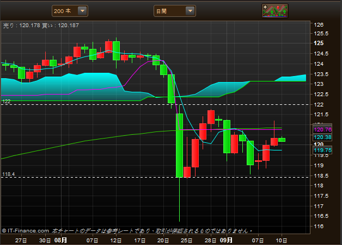Click the 125 price axis label
This screenshot has width=342, height=245.
tap(319, 43)
